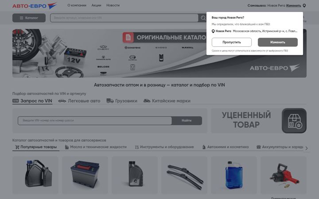Click the discounted box icon tile
This screenshot has height=199, width=319.
coord(294,121)
